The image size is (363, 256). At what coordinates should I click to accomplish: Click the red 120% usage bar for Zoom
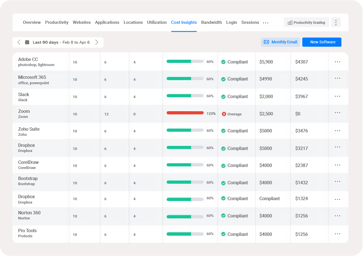tap(185, 113)
